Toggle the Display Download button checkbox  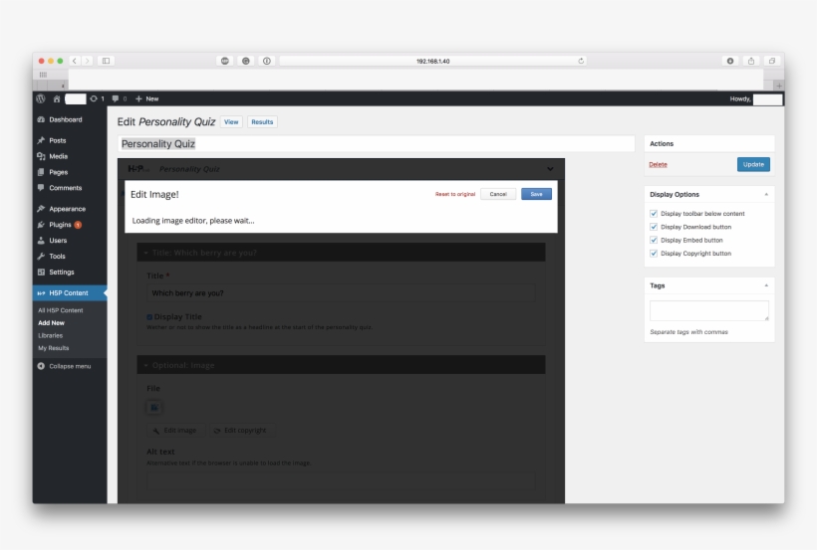click(654, 227)
